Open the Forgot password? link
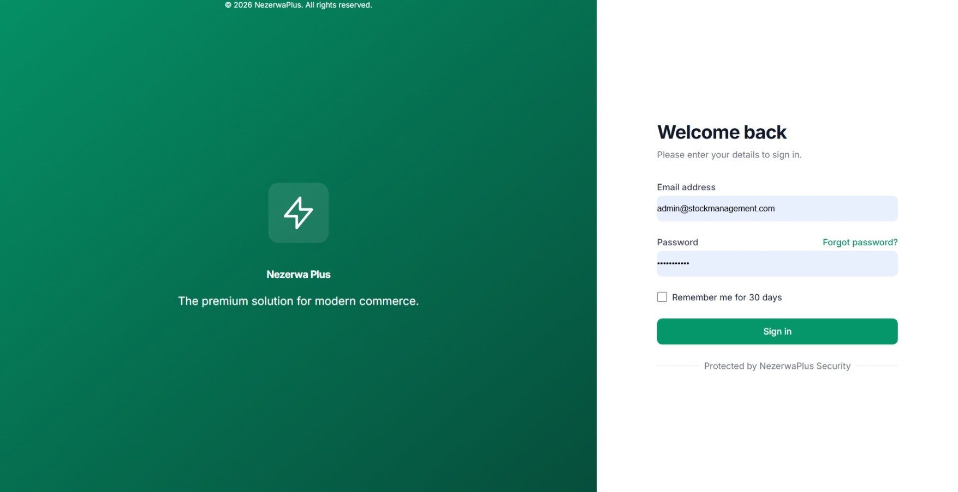The height and width of the screenshot is (492, 958). coord(860,242)
